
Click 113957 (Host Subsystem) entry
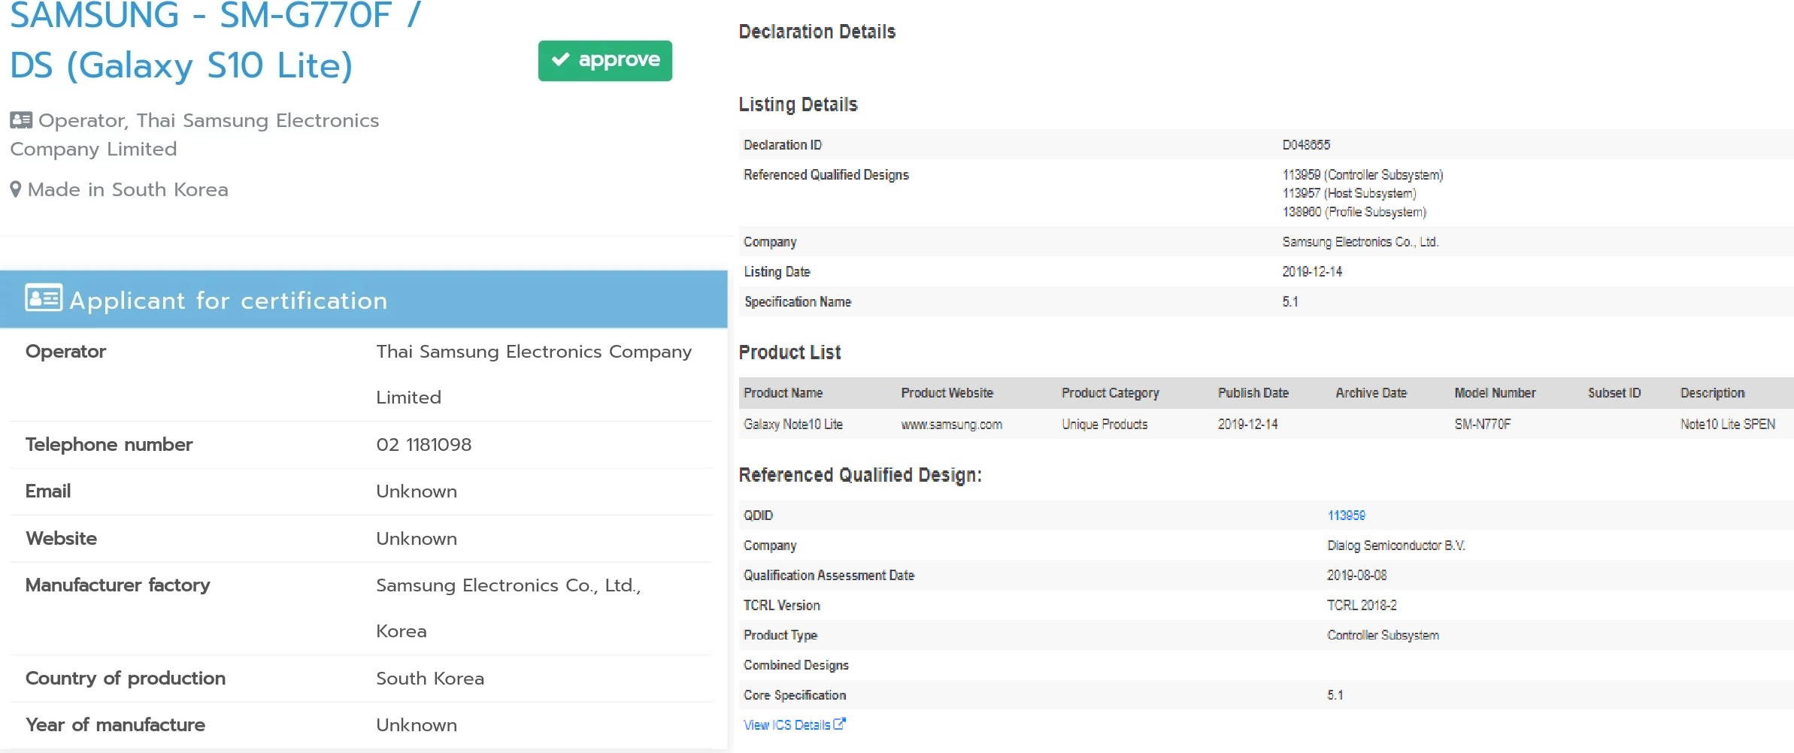[x=1349, y=194]
